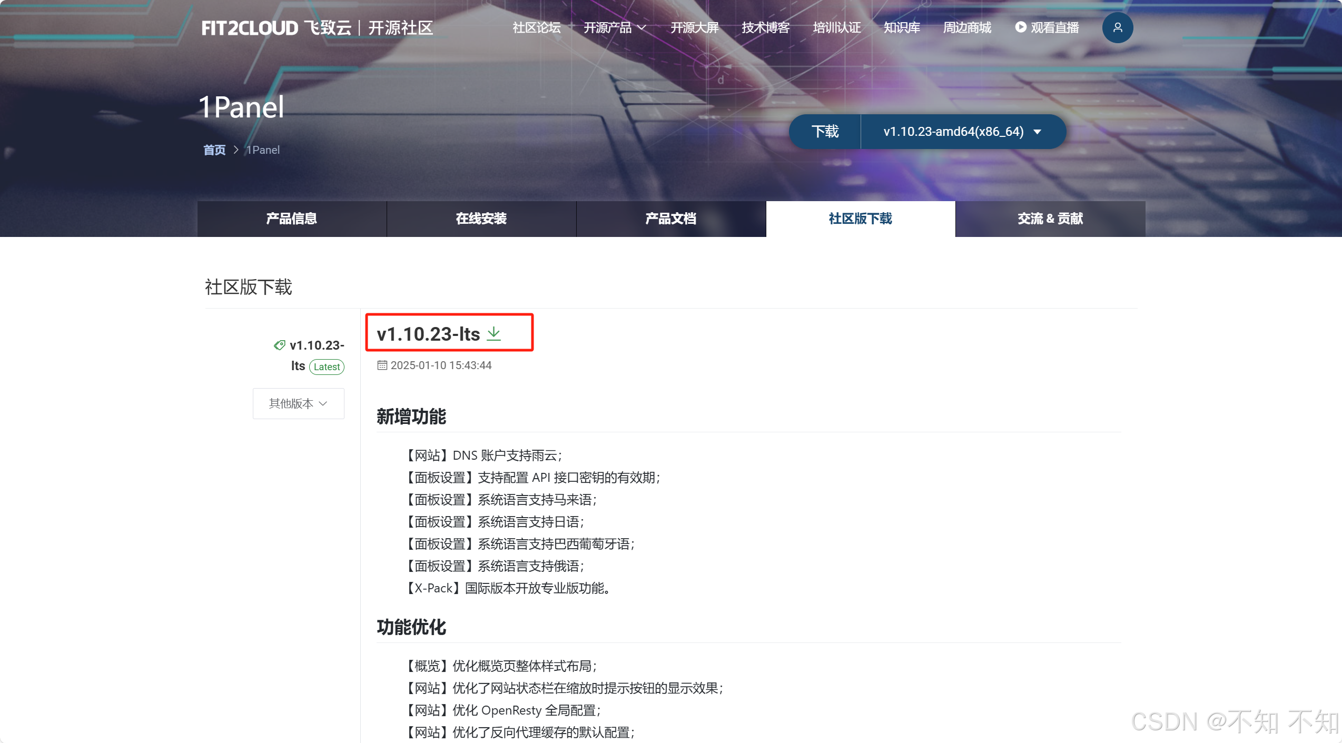The image size is (1342, 743).
Task: Open 技术博客 from the top menu
Action: click(x=765, y=27)
